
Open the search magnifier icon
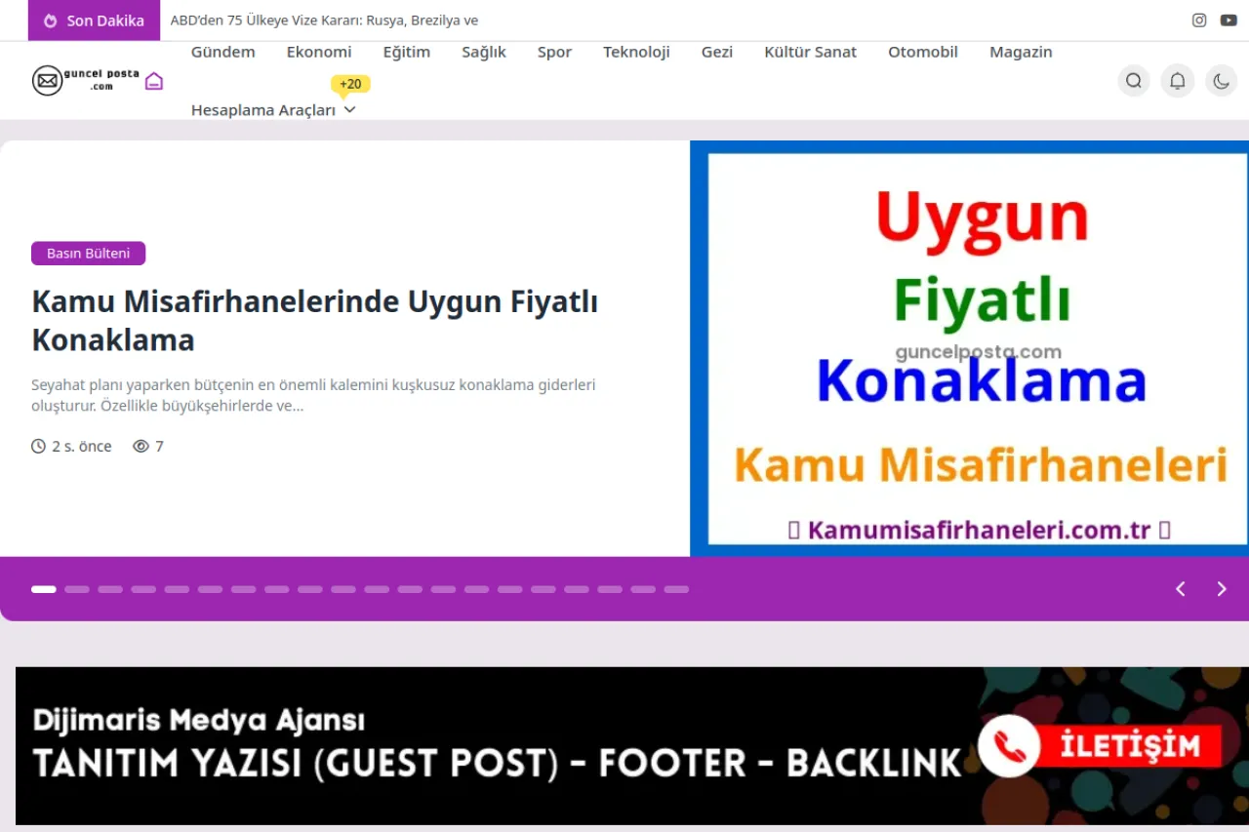[1133, 80]
